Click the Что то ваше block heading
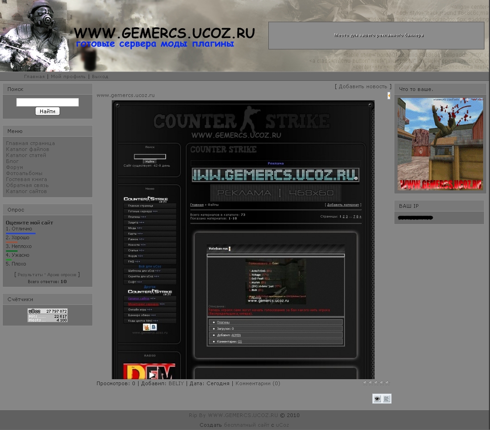The height and width of the screenshot is (430, 490). point(416,89)
